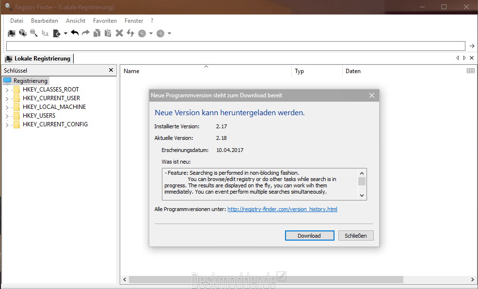Open the Bearbeiten menu

(45, 21)
